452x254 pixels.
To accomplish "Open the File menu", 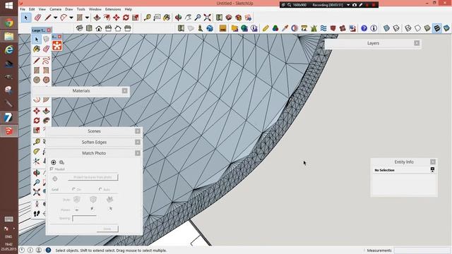I will coord(23,9).
